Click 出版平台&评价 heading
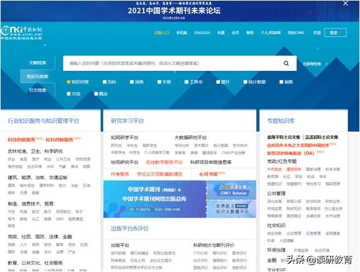Viewport: 360px width, 272px height. pyautogui.click(x=130, y=228)
